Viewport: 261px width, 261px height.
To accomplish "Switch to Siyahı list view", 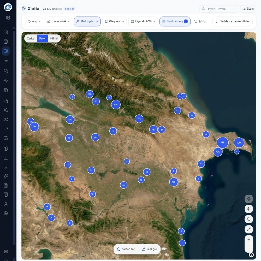I will tap(248, 9).
